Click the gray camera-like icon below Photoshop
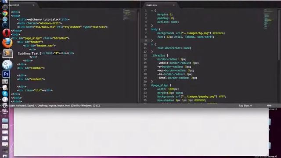281x158 pixels. click(x=5, y=82)
